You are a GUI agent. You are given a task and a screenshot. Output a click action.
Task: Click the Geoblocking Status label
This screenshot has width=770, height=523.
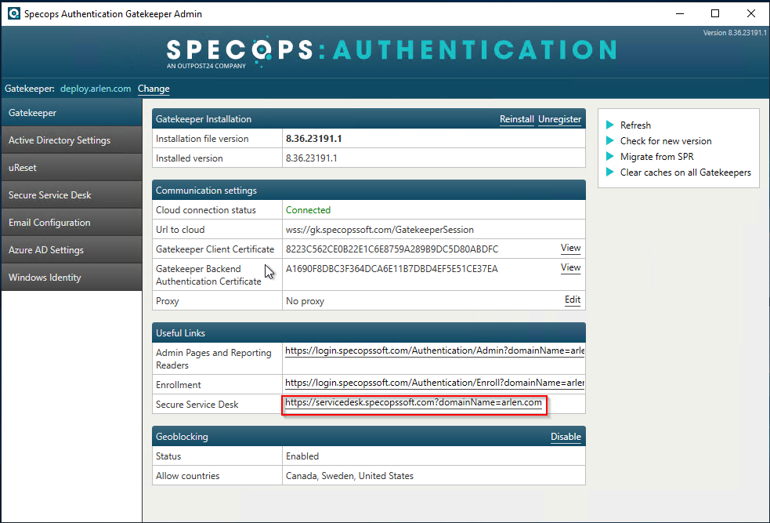pos(168,456)
